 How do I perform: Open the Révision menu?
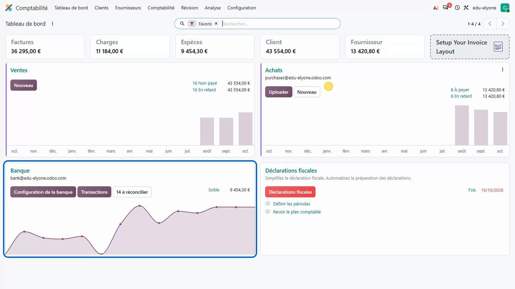pos(190,8)
